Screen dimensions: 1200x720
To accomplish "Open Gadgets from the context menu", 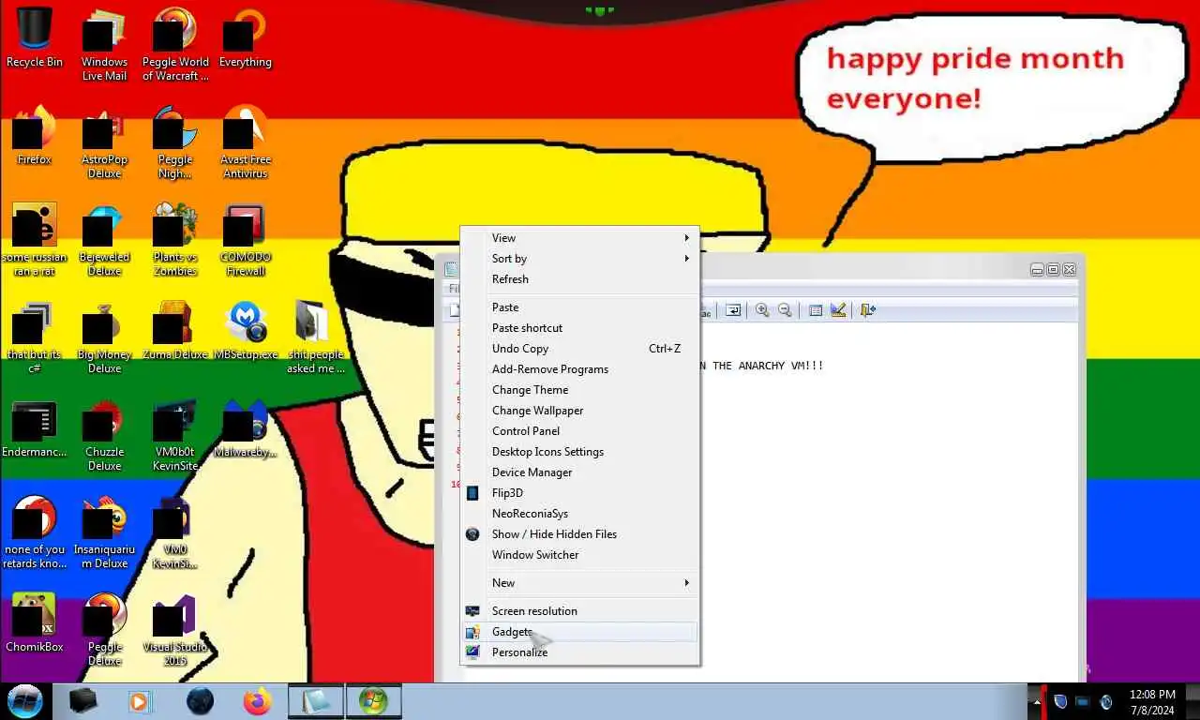I will (580, 632).
